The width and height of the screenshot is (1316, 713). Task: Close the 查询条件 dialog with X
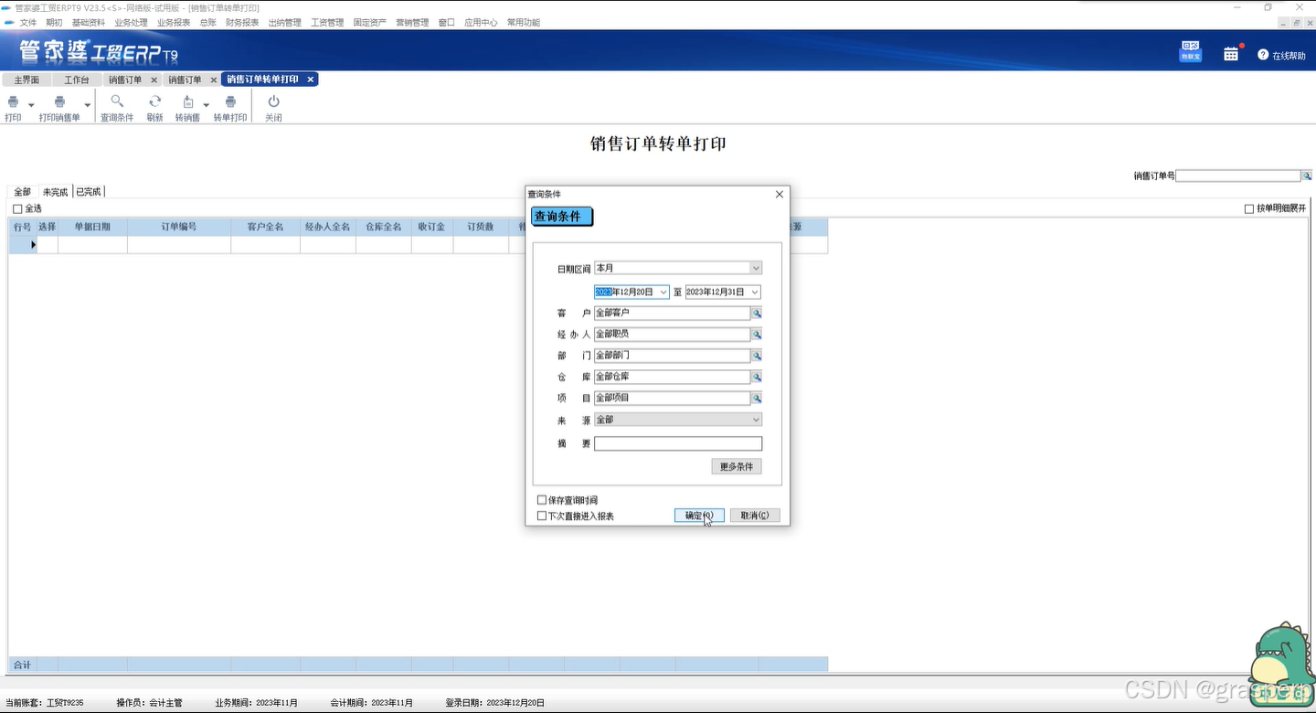(x=780, y=194)
